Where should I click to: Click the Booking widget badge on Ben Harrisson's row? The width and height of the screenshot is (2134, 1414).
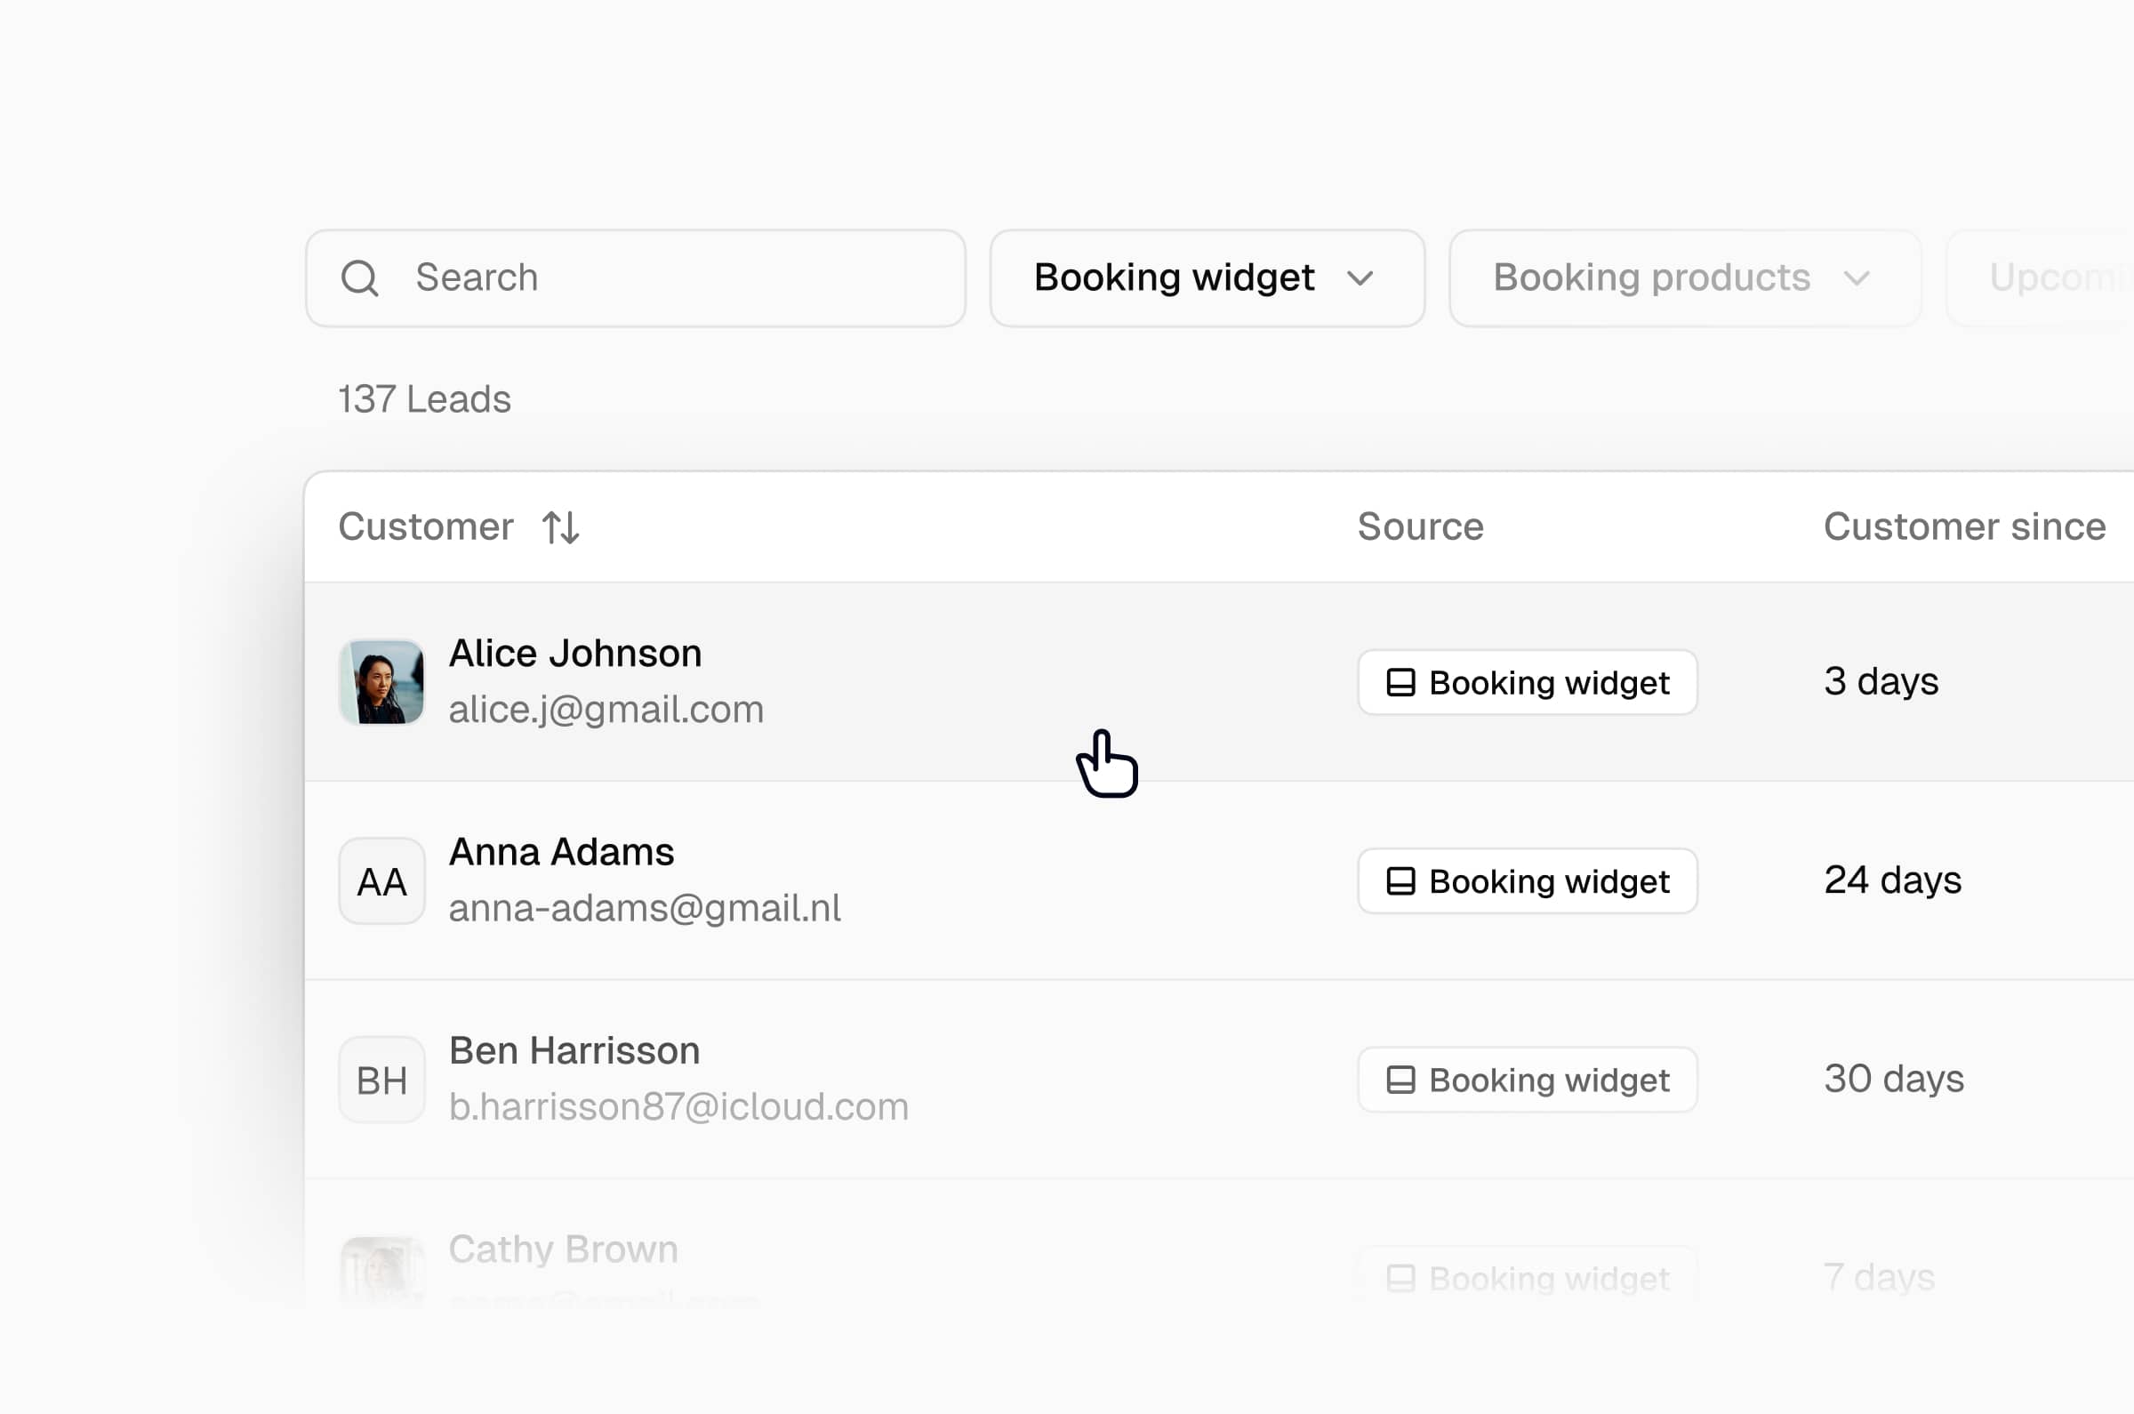click(1528, 1080)
